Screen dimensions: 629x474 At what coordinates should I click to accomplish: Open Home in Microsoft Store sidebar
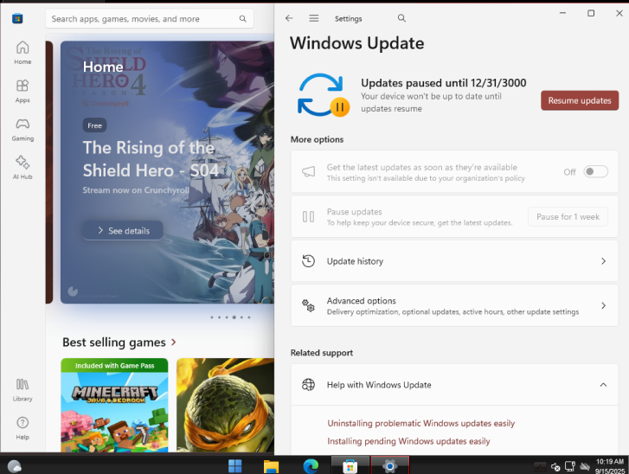point(22,53)
